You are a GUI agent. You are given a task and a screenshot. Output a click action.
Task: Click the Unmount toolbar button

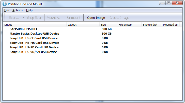click(74, 18)
